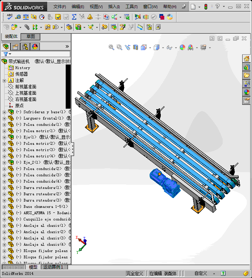Open the DisplayManager tab with color sphere
Viewport: 252px width, 278px height.
pyautogui.click(x=35, y=47)
